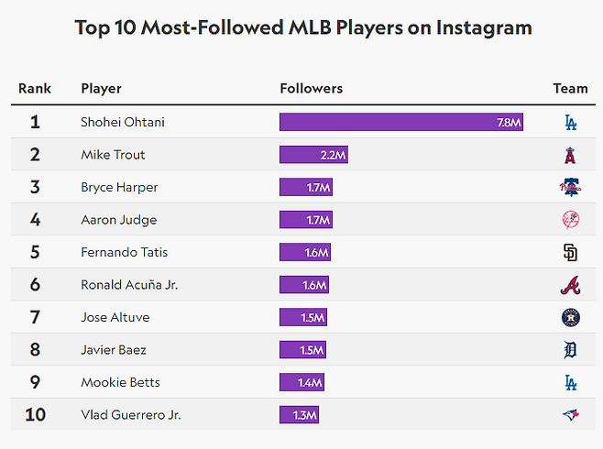Click the rank number 10 cell

(35, 415)
